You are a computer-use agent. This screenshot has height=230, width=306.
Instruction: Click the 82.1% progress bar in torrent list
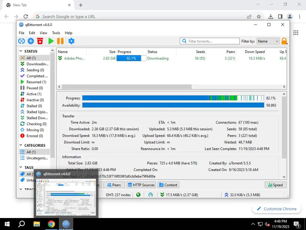(x=131, y=58)
